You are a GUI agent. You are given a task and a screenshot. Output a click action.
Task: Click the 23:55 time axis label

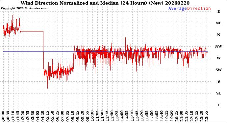pyautogui.click(x=207, y=116)
